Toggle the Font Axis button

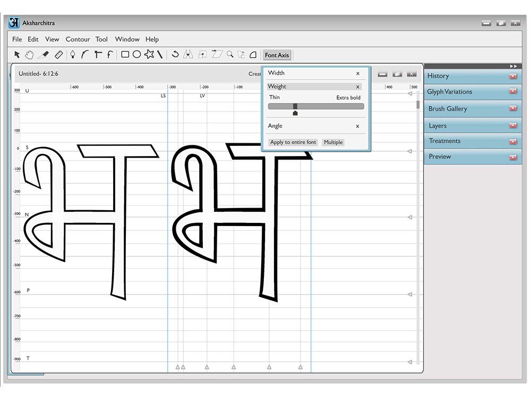[277, 55]
